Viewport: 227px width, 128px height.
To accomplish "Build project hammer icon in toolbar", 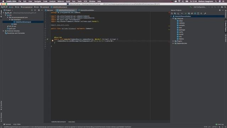I will tap(191, 7).
